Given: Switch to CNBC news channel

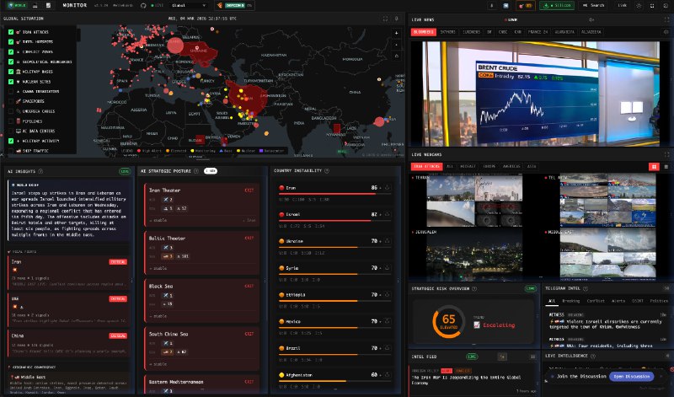Looking at the screenshot, I should pyautogui.click(x=502, y=32).
